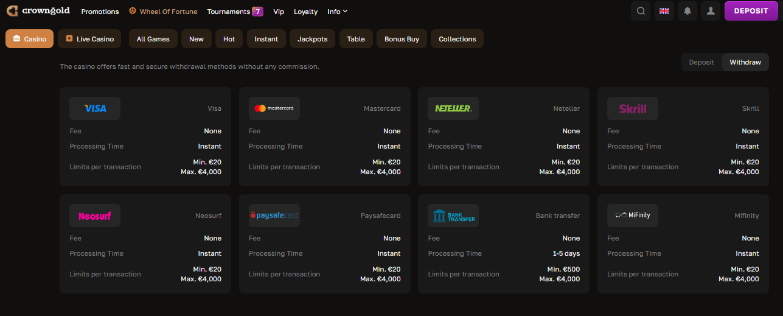The image size is (783, 316).
Task: Expand the Info dropdown menu
Action: point(338,12)
